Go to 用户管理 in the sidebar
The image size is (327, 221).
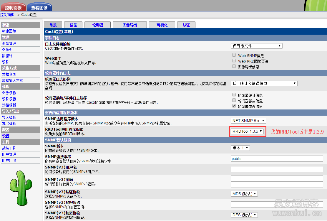tap(9, 154)
